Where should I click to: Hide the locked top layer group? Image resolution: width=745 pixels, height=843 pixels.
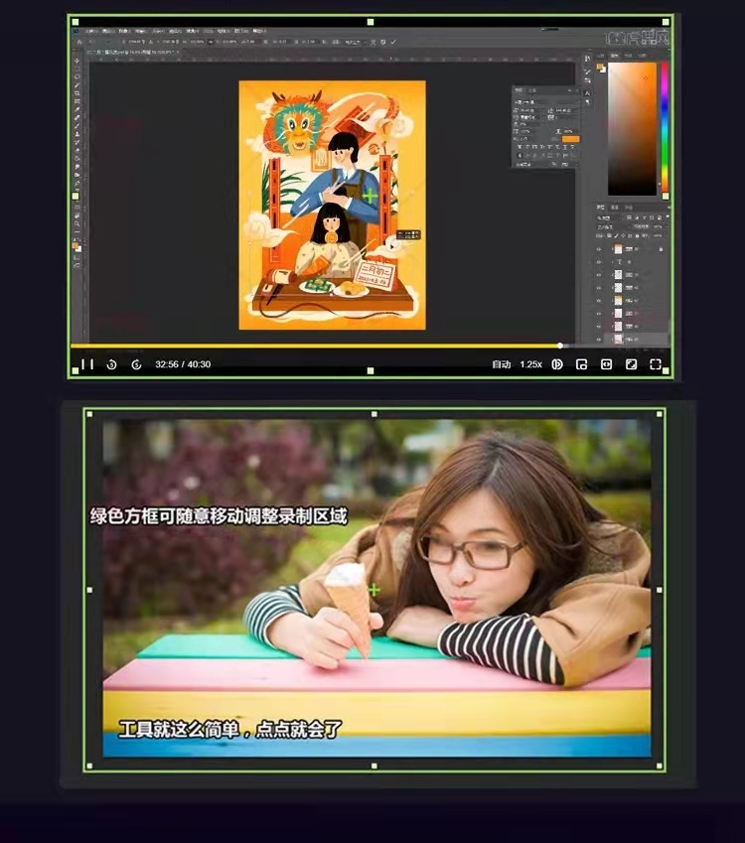[599, 249]
